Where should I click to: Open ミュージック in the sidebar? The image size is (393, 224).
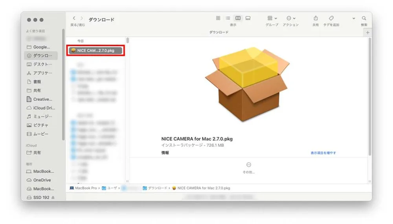click(41, 116)
